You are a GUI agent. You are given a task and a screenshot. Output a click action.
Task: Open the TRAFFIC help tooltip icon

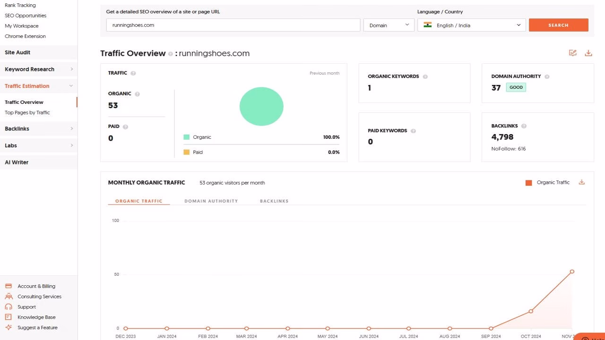pos(133,73)
